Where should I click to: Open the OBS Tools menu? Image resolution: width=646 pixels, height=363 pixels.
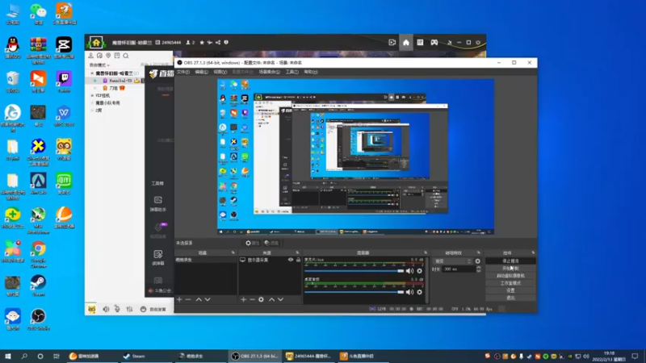pyautogui.click(x=292, y=72)
